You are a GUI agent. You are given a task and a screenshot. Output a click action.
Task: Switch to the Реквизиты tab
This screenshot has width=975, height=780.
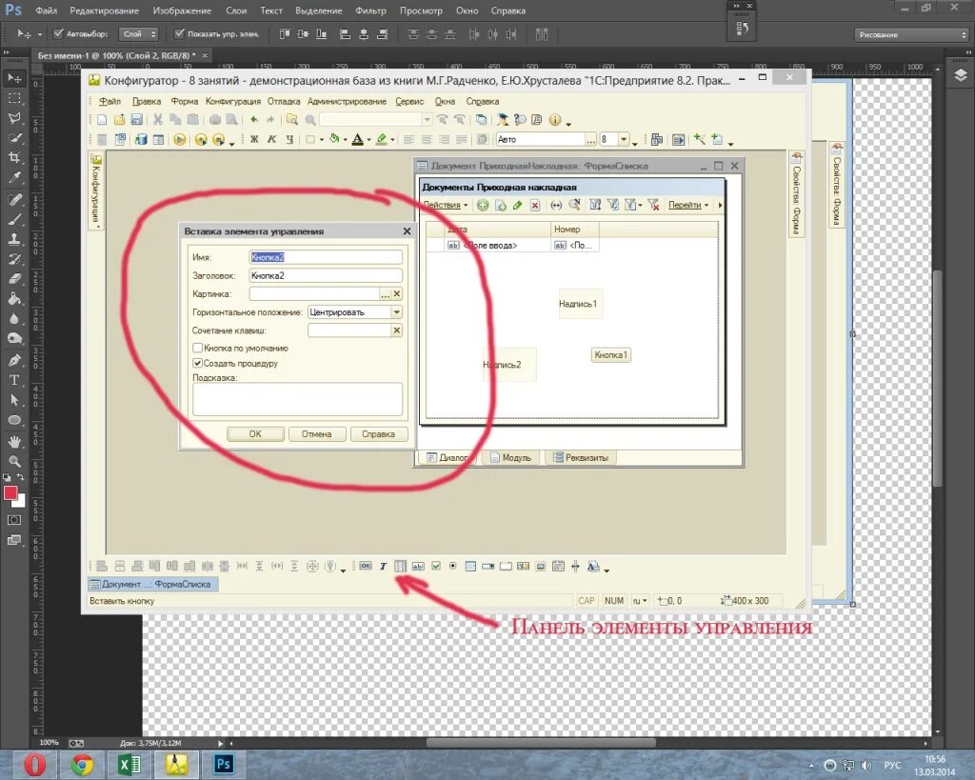[581, 458]
